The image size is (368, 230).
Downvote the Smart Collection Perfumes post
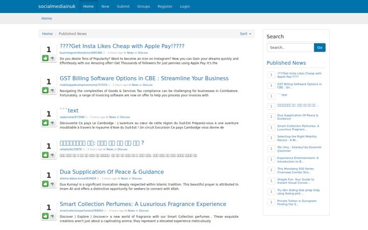click(x=52, y=216)
